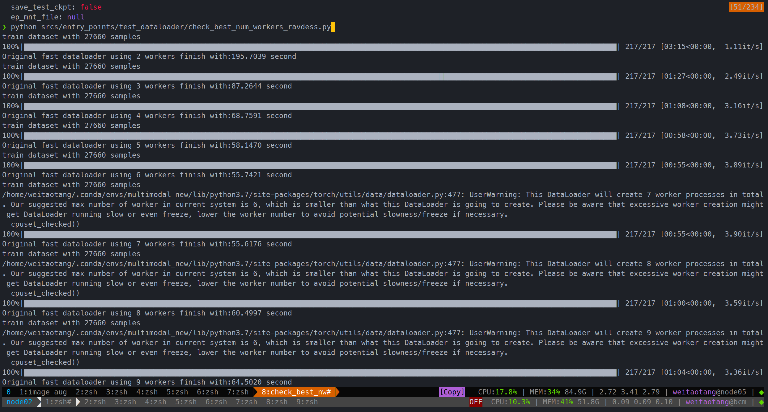This screenshot has height=412, width=768.
Task: Switch to outer tmux window 6:zsh
Action: (x=216, y=402)
